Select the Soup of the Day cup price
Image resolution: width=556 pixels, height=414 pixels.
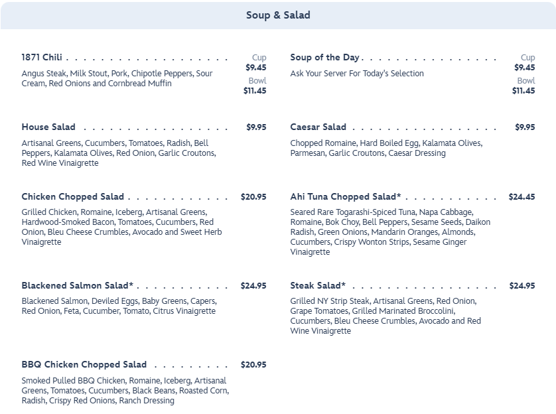pyautogui.click(x=524, y=68)
